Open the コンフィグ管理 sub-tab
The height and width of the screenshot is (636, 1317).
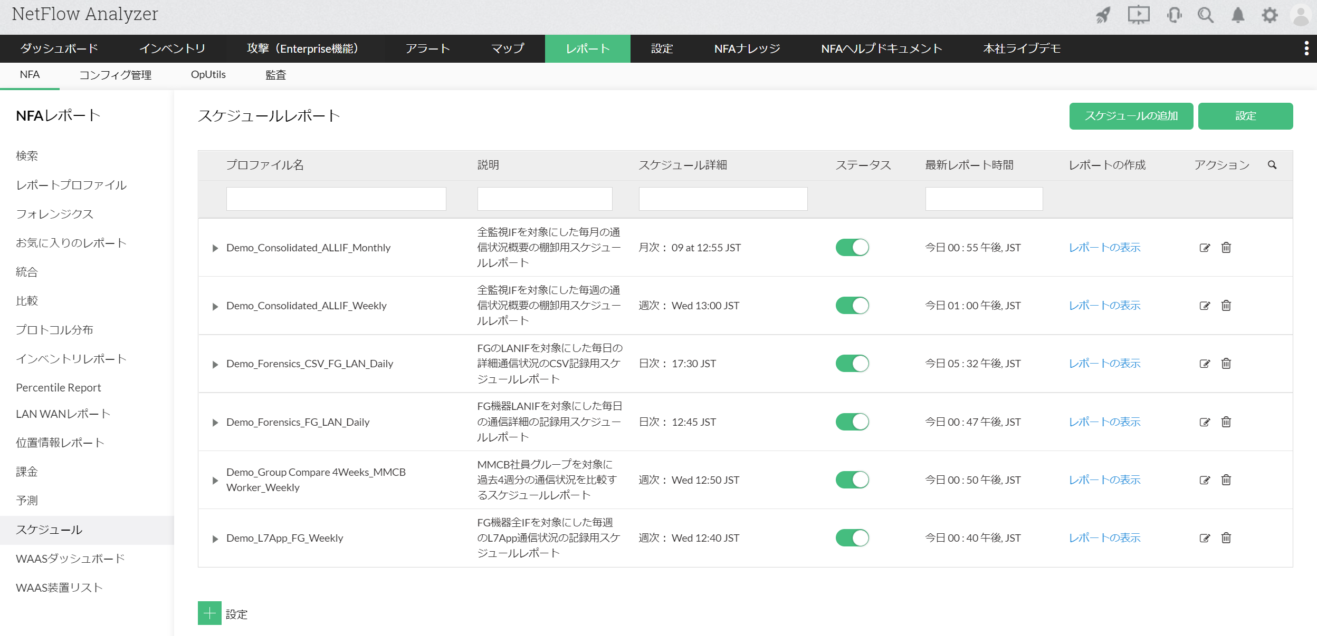pyautogui.click(x=115, y=75)
